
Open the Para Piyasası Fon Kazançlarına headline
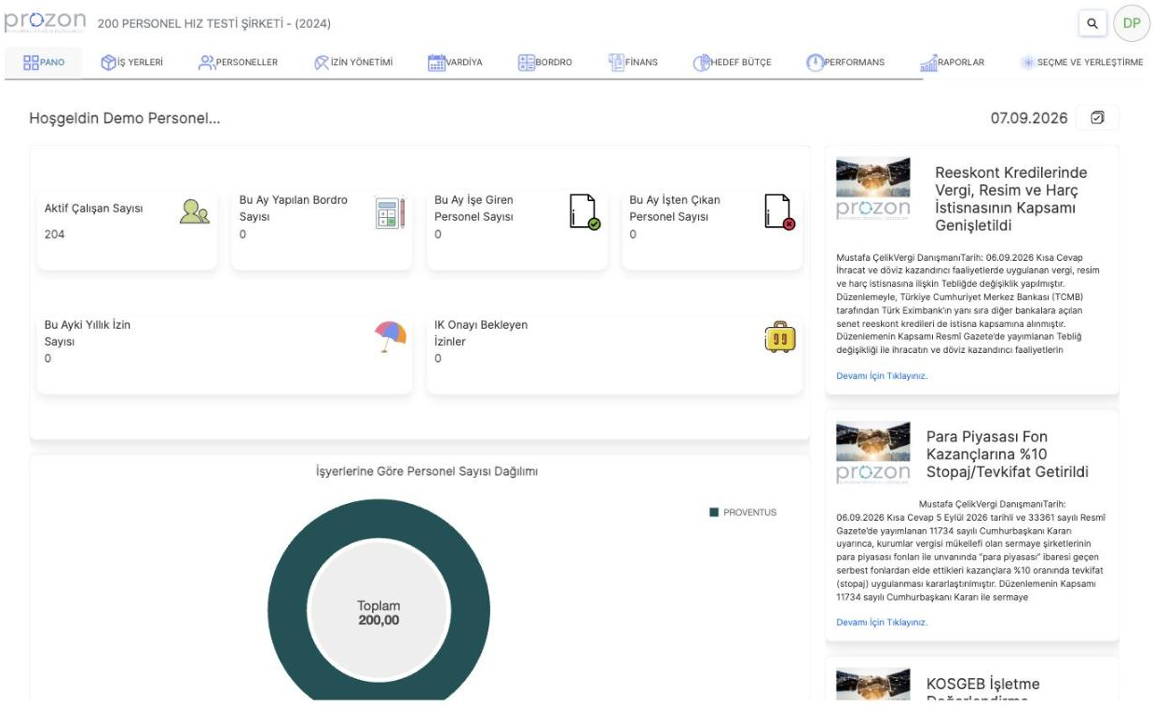pyautogui.click(x=1008, y=455)
